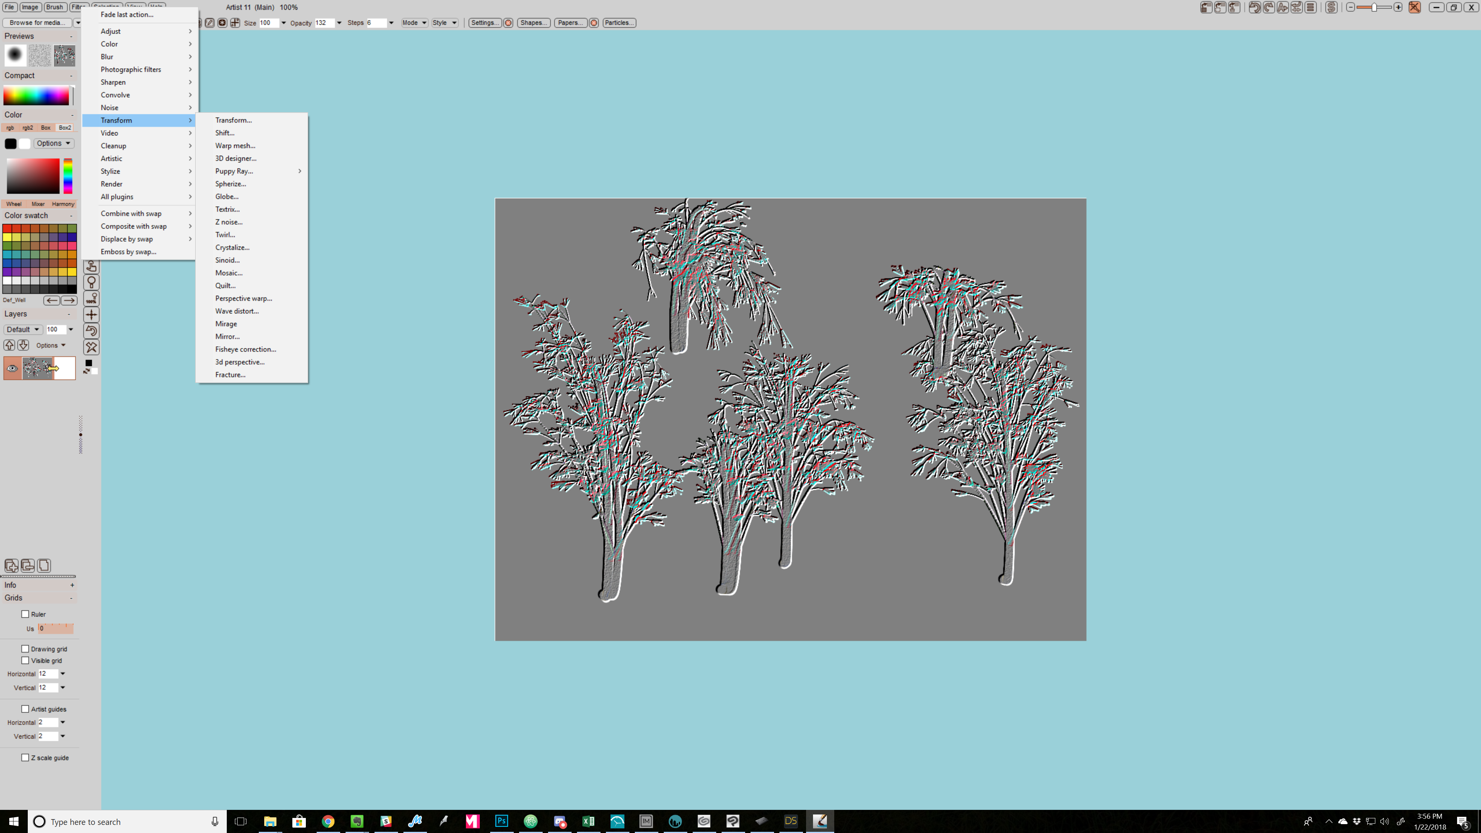Image resolution: width=1481 pixels, height=833 pixels.
Task: Click Browse for media button
Action: click(37, 22)
